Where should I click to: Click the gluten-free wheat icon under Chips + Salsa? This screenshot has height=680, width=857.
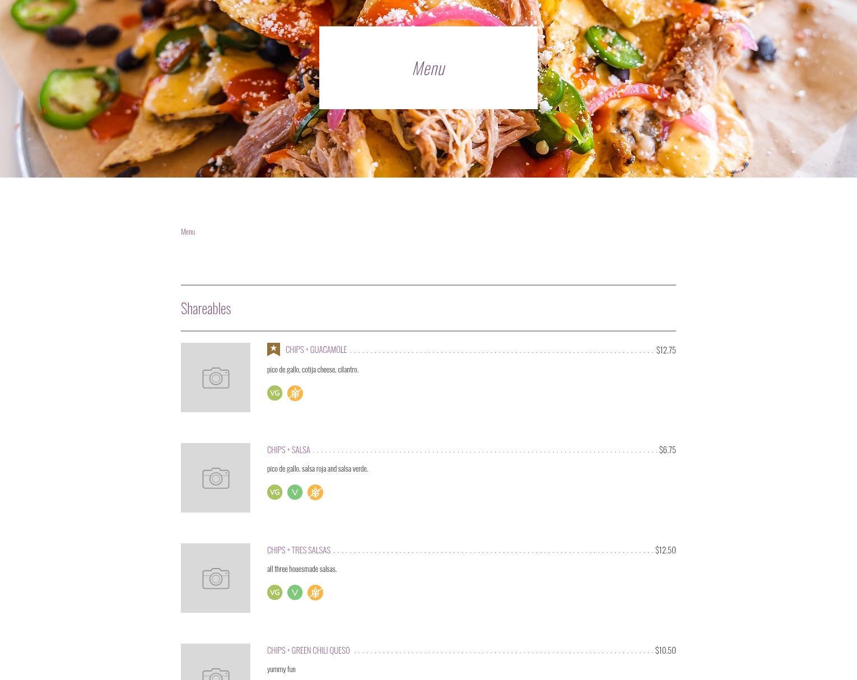(315, 492)
